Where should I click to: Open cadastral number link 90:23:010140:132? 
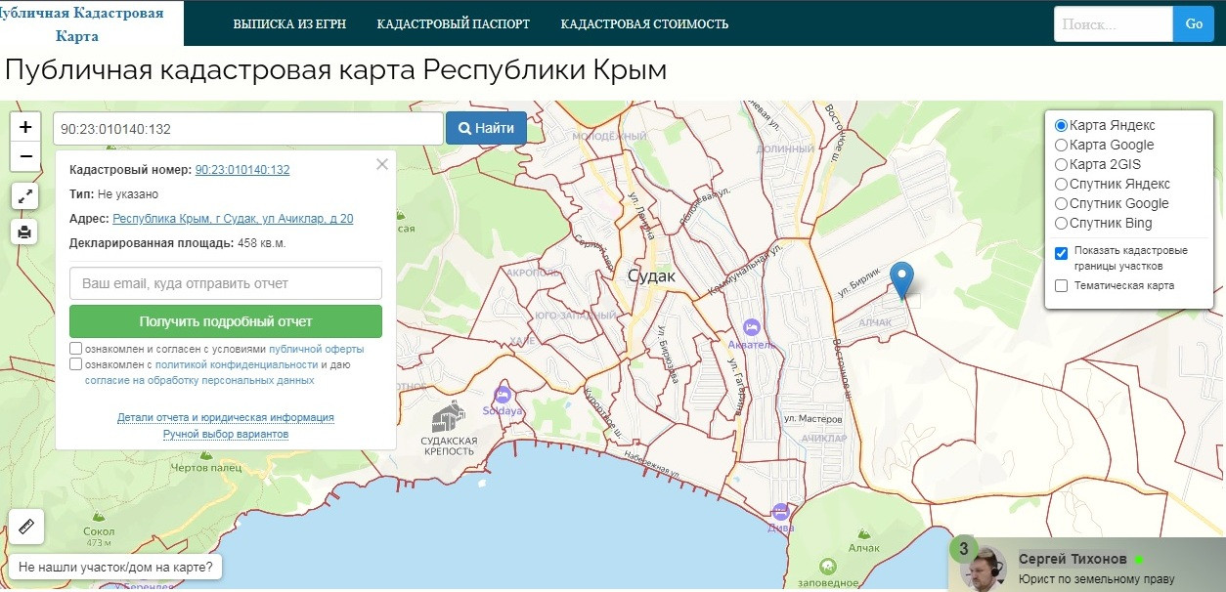click(242, 170)
